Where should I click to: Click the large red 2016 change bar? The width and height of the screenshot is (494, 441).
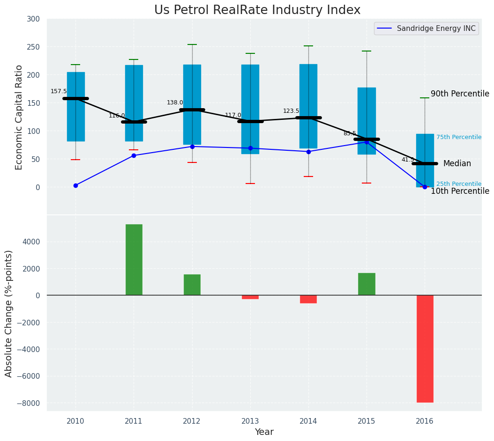pyautogui.click(x=425, y=348)
